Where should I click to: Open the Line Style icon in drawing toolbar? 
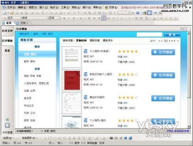click(x=111, y=138)
